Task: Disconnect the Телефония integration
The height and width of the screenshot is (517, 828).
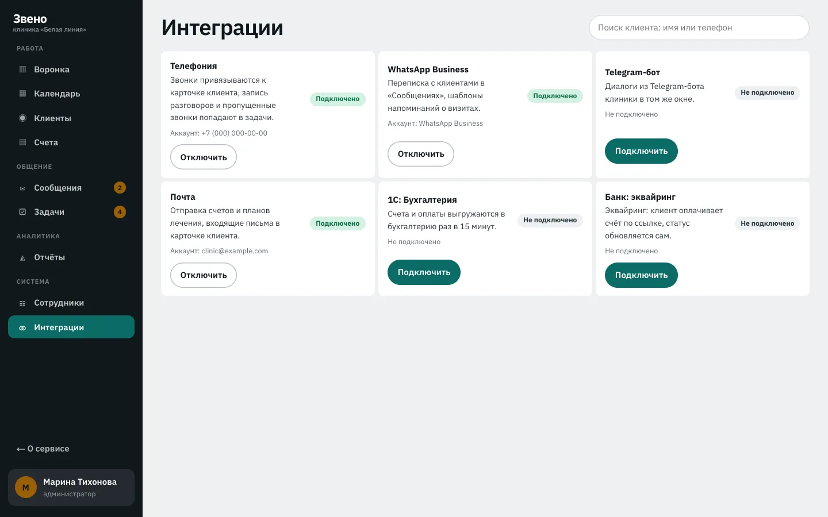Action: click(x=204, y=157)
